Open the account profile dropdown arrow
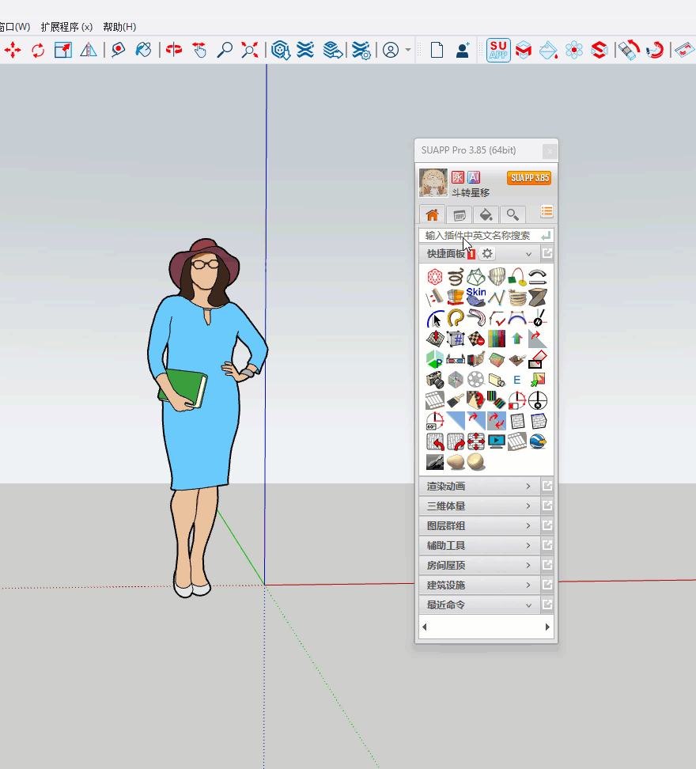Image resolution: width=696 pixels, height=769 pixels. click(408, 50)
